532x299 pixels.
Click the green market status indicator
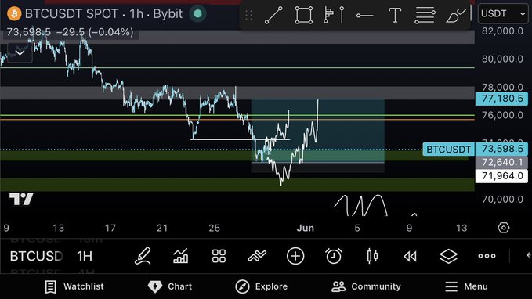(x=197, y=14)
